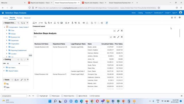Open the Catalog List dropdown
This screenshot has height=104, width=184.
[13, 64]
